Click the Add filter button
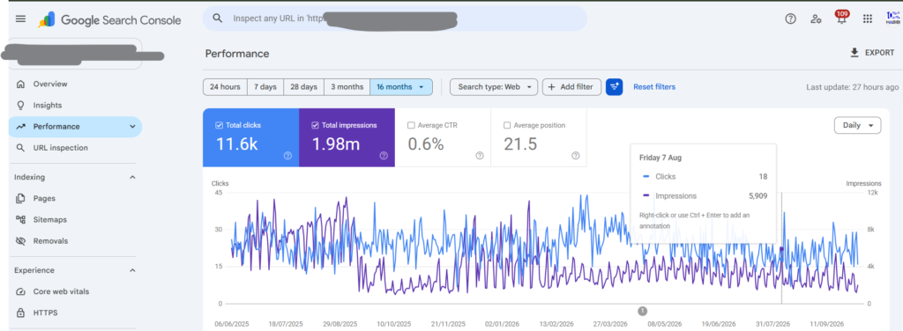The width and height of the screenshot is (903, 331). point(571,87)
